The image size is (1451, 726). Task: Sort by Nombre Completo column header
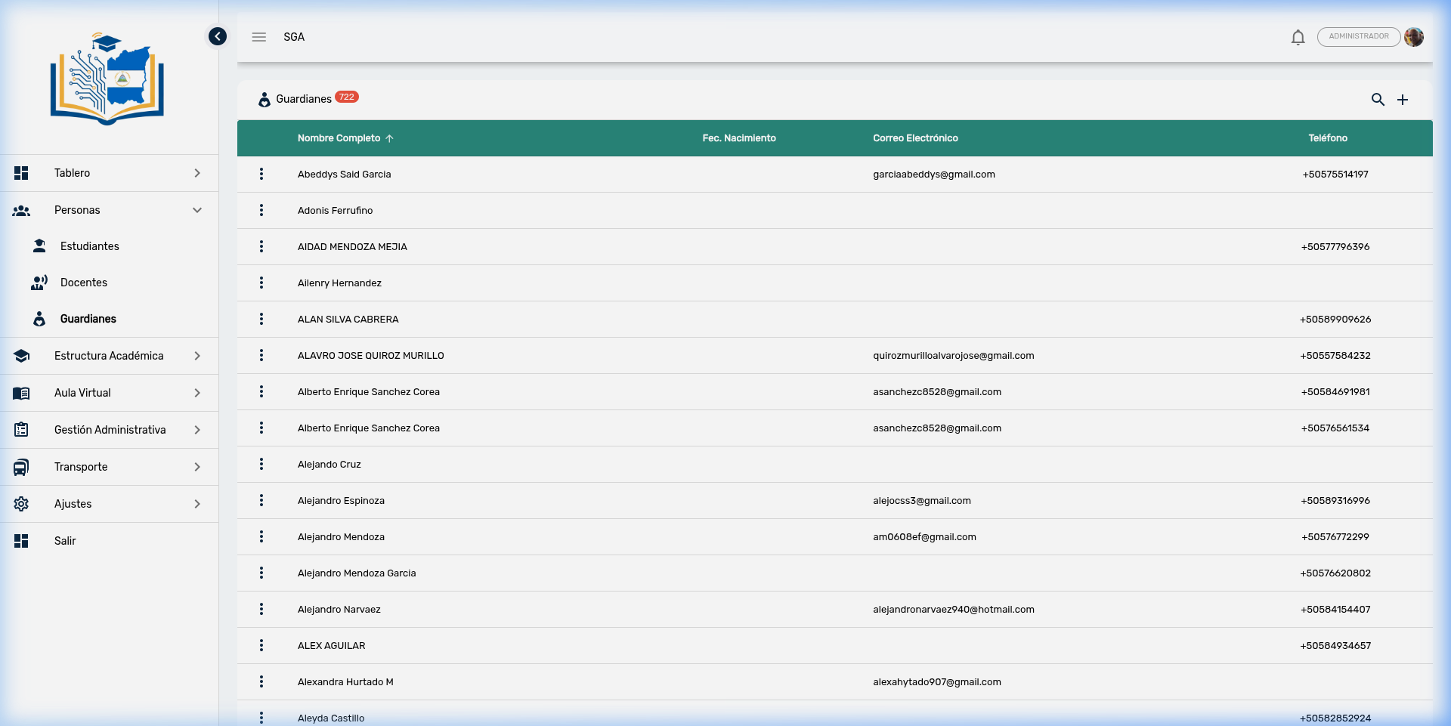pos(339,138)
